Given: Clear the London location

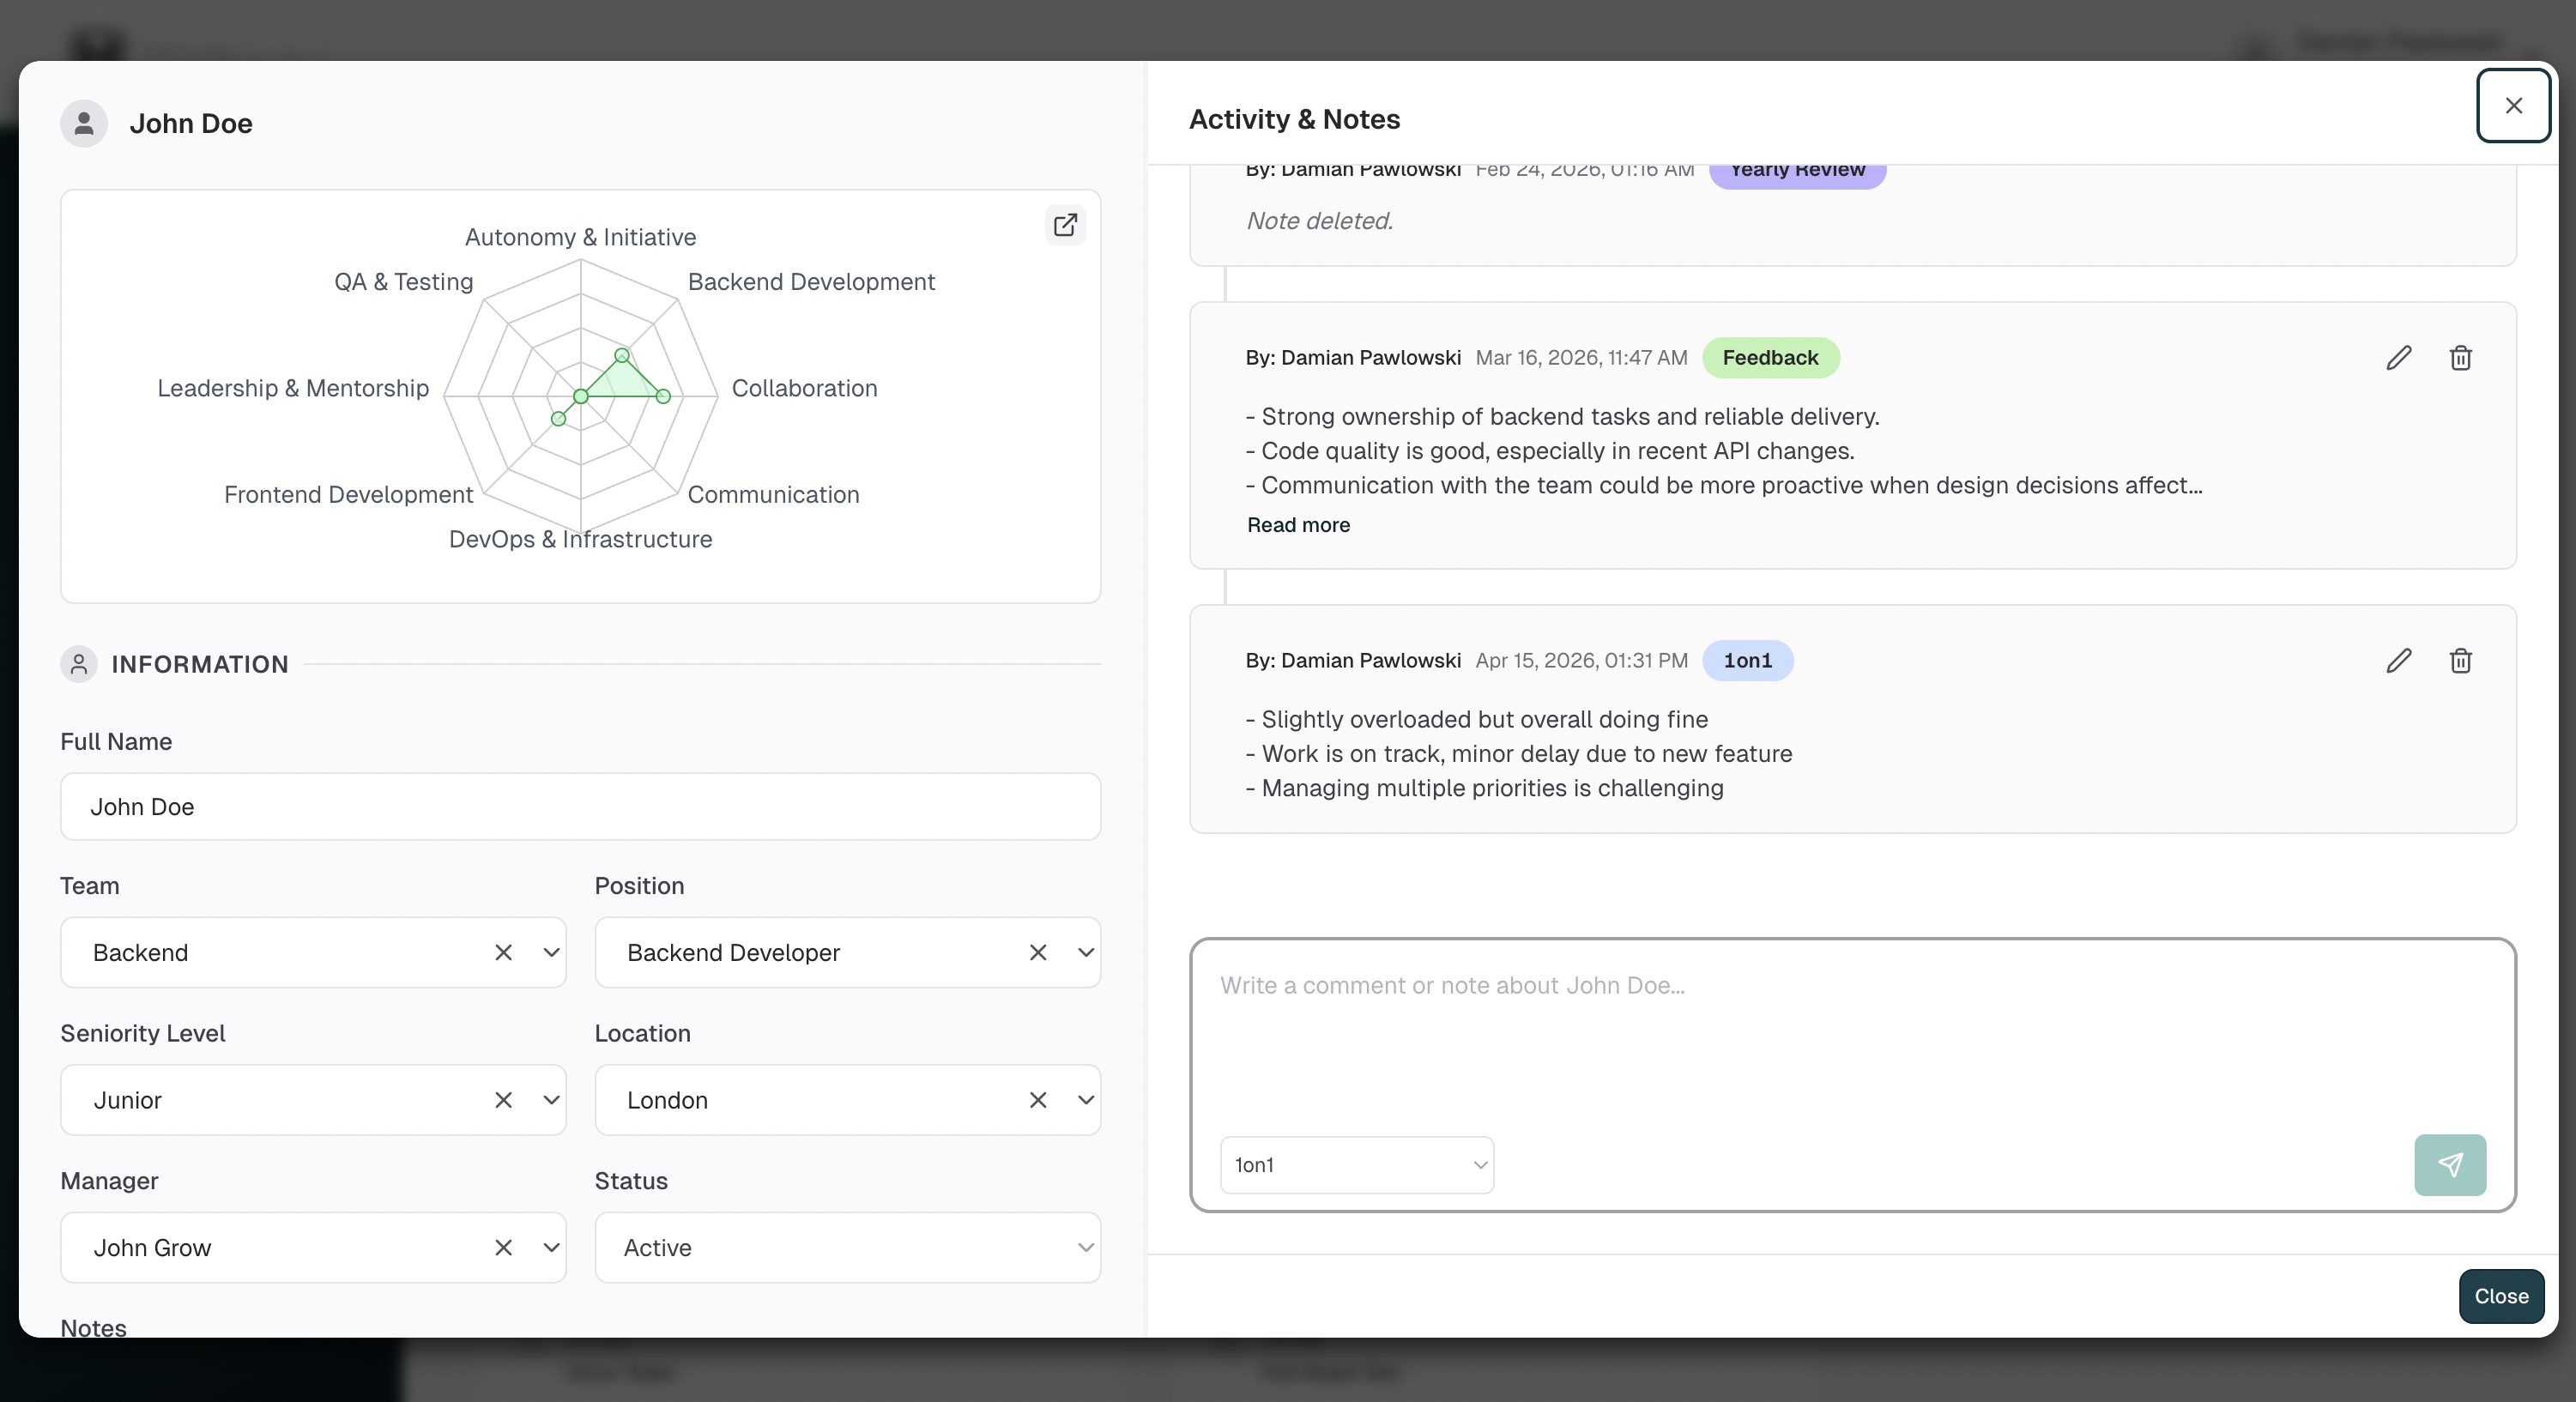Looking at the screenshot, I should coord(1038,1099).
